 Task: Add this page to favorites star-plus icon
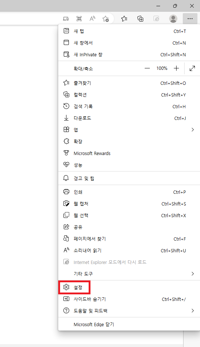pyautogui.click(x=105, y=19)
